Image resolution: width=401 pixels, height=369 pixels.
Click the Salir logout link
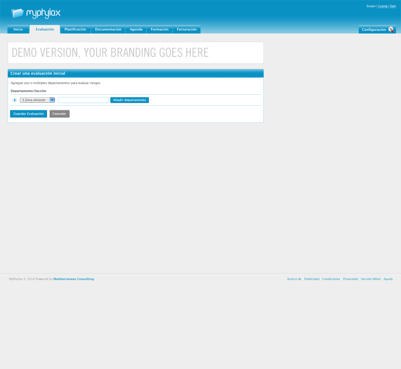click(393, 6)
